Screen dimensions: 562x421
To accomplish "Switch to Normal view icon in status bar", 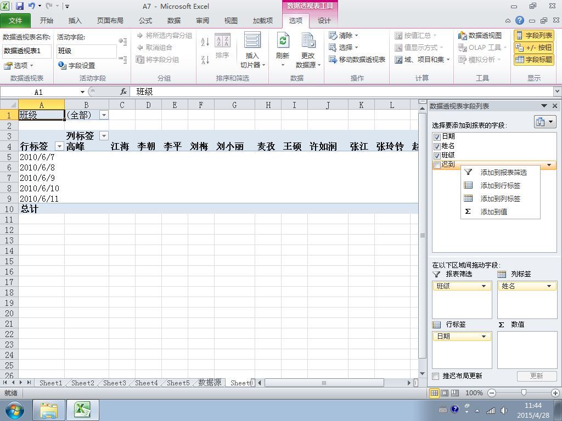I will click(434, 393).
